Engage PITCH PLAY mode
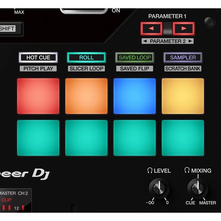The image size is (221, 221). point(38,68)
